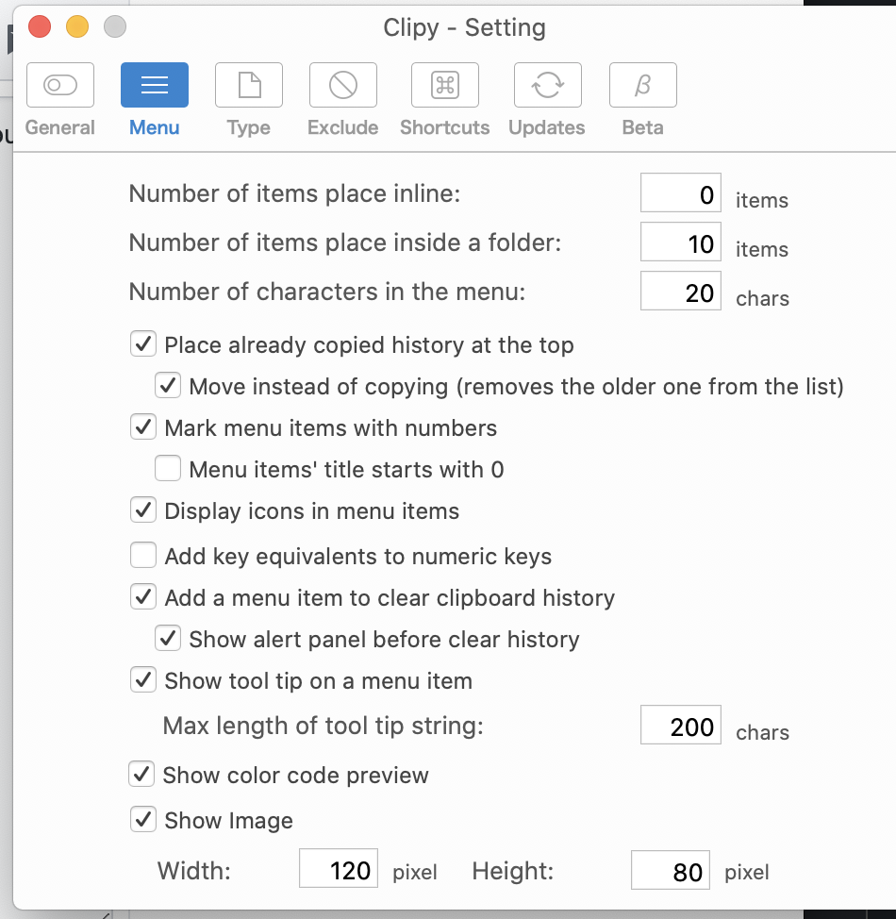Minimize the Clipy Setting window

coord(77,26)
